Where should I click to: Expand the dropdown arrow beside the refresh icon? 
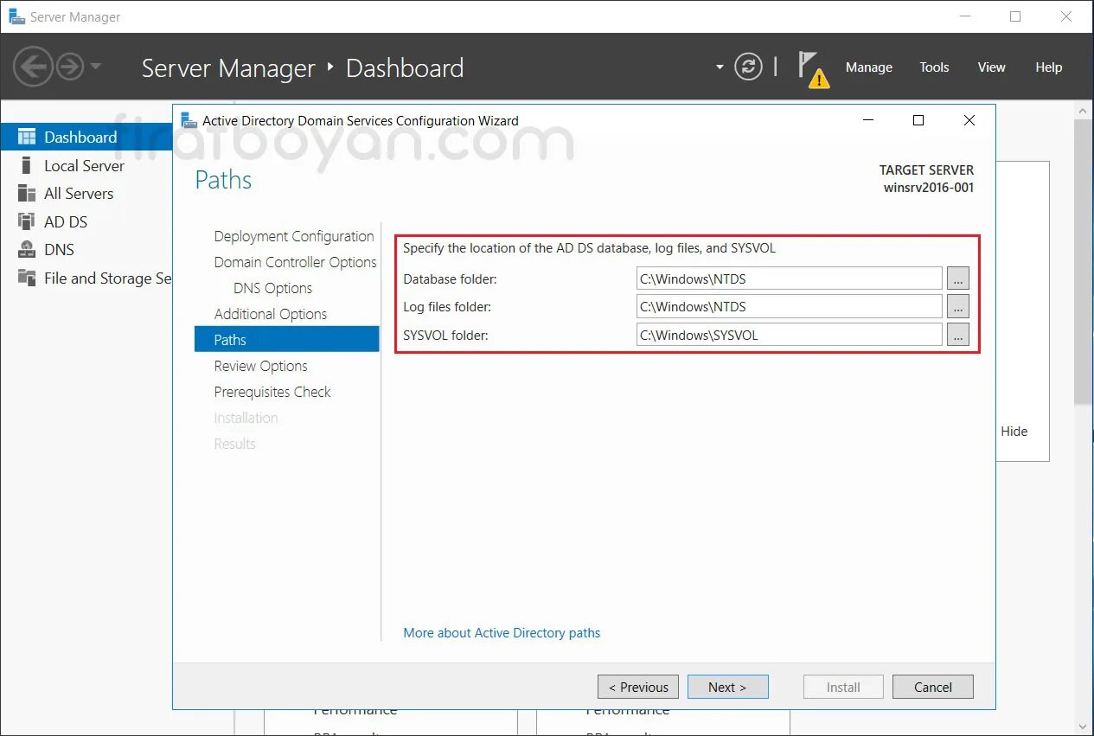point(719,67)
